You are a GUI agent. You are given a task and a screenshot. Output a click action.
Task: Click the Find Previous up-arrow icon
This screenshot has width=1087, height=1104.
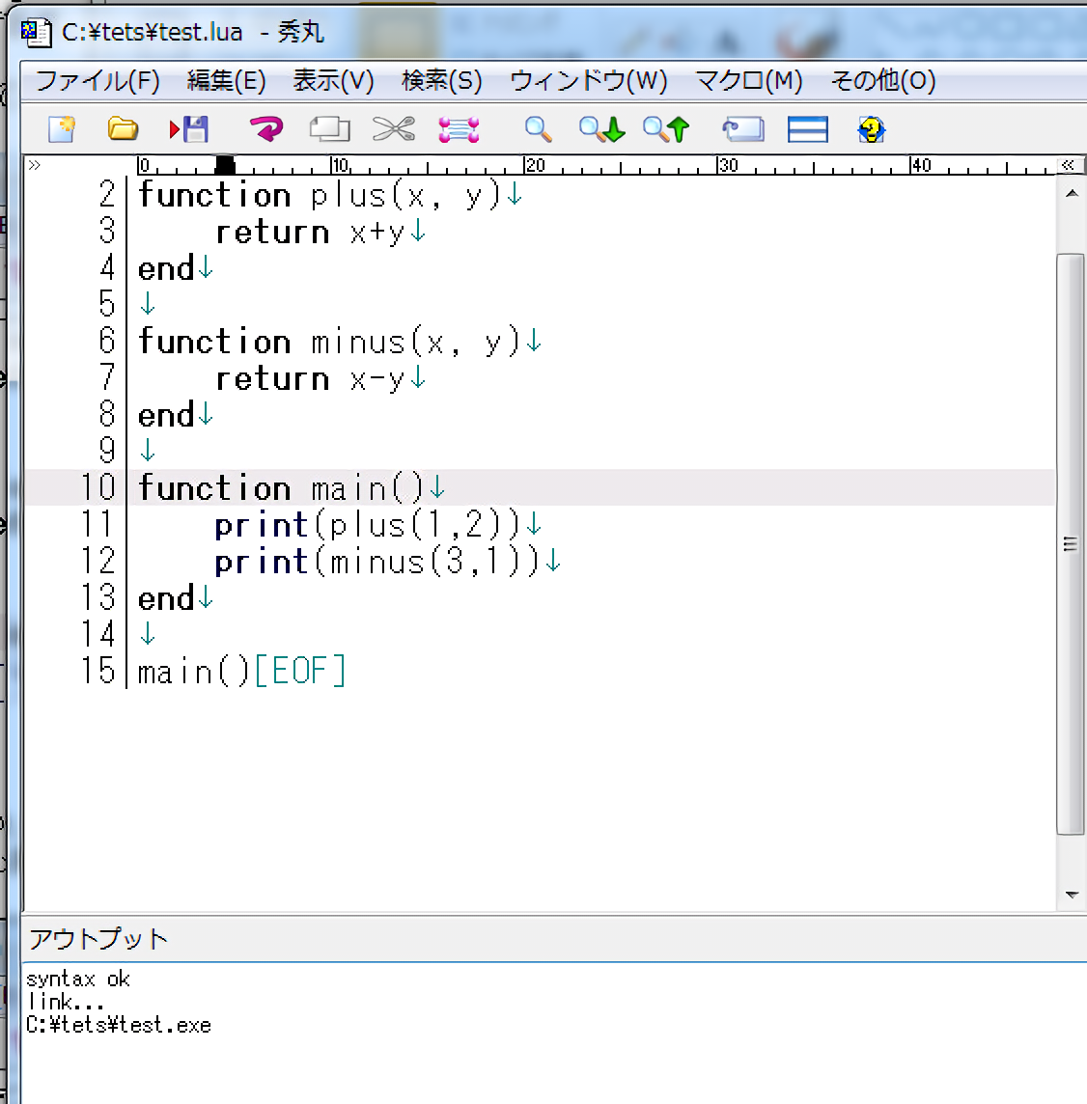[x=666, y=129]
